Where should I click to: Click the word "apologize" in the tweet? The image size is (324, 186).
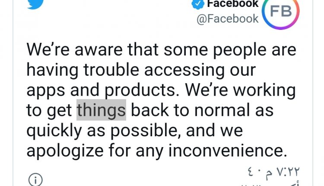tap(63, 151)
